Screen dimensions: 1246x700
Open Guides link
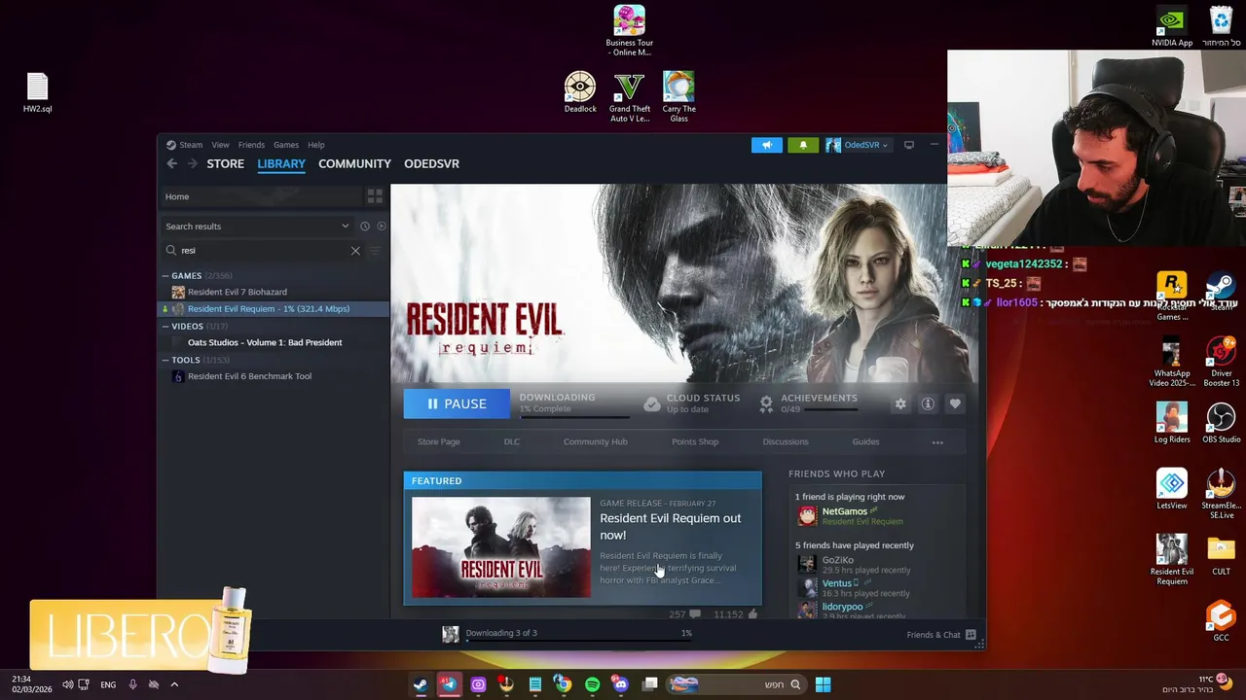pos(865,442)
